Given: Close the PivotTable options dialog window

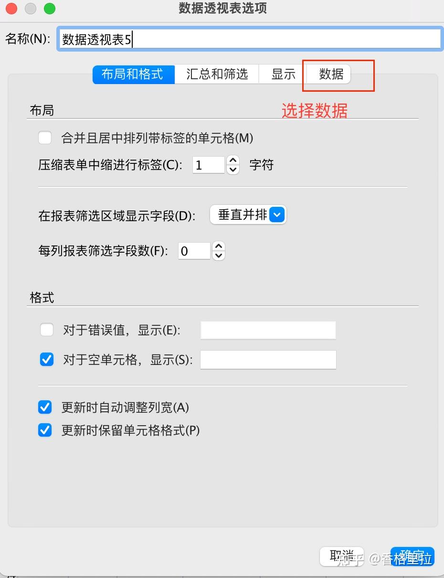Looking at the screenshot, I should tap(11, 9).
